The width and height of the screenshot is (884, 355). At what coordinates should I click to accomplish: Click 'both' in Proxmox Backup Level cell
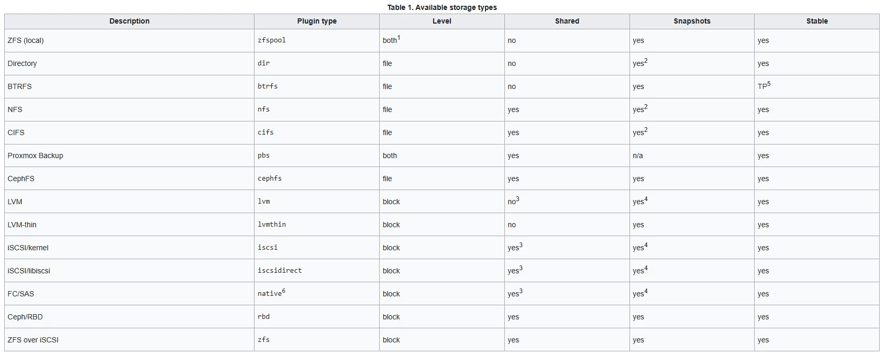[x=390, y=156]
